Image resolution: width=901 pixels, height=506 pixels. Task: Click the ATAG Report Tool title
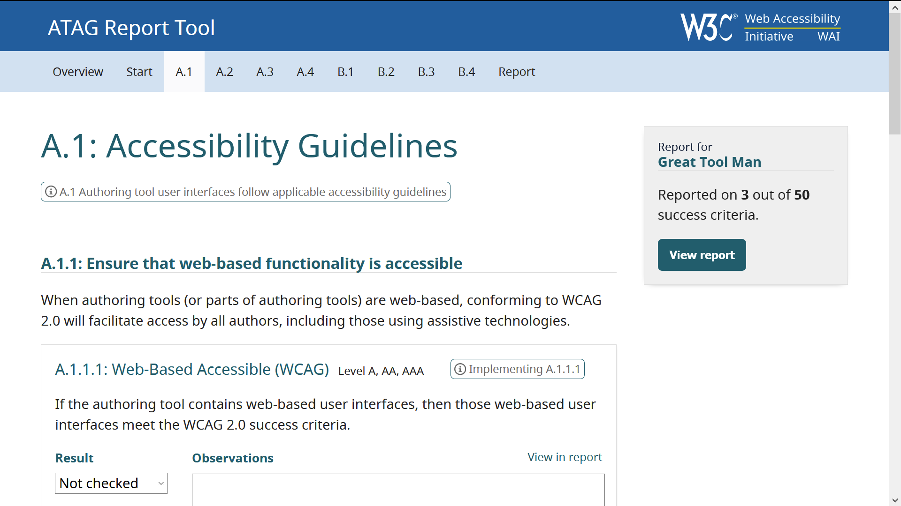131,28
